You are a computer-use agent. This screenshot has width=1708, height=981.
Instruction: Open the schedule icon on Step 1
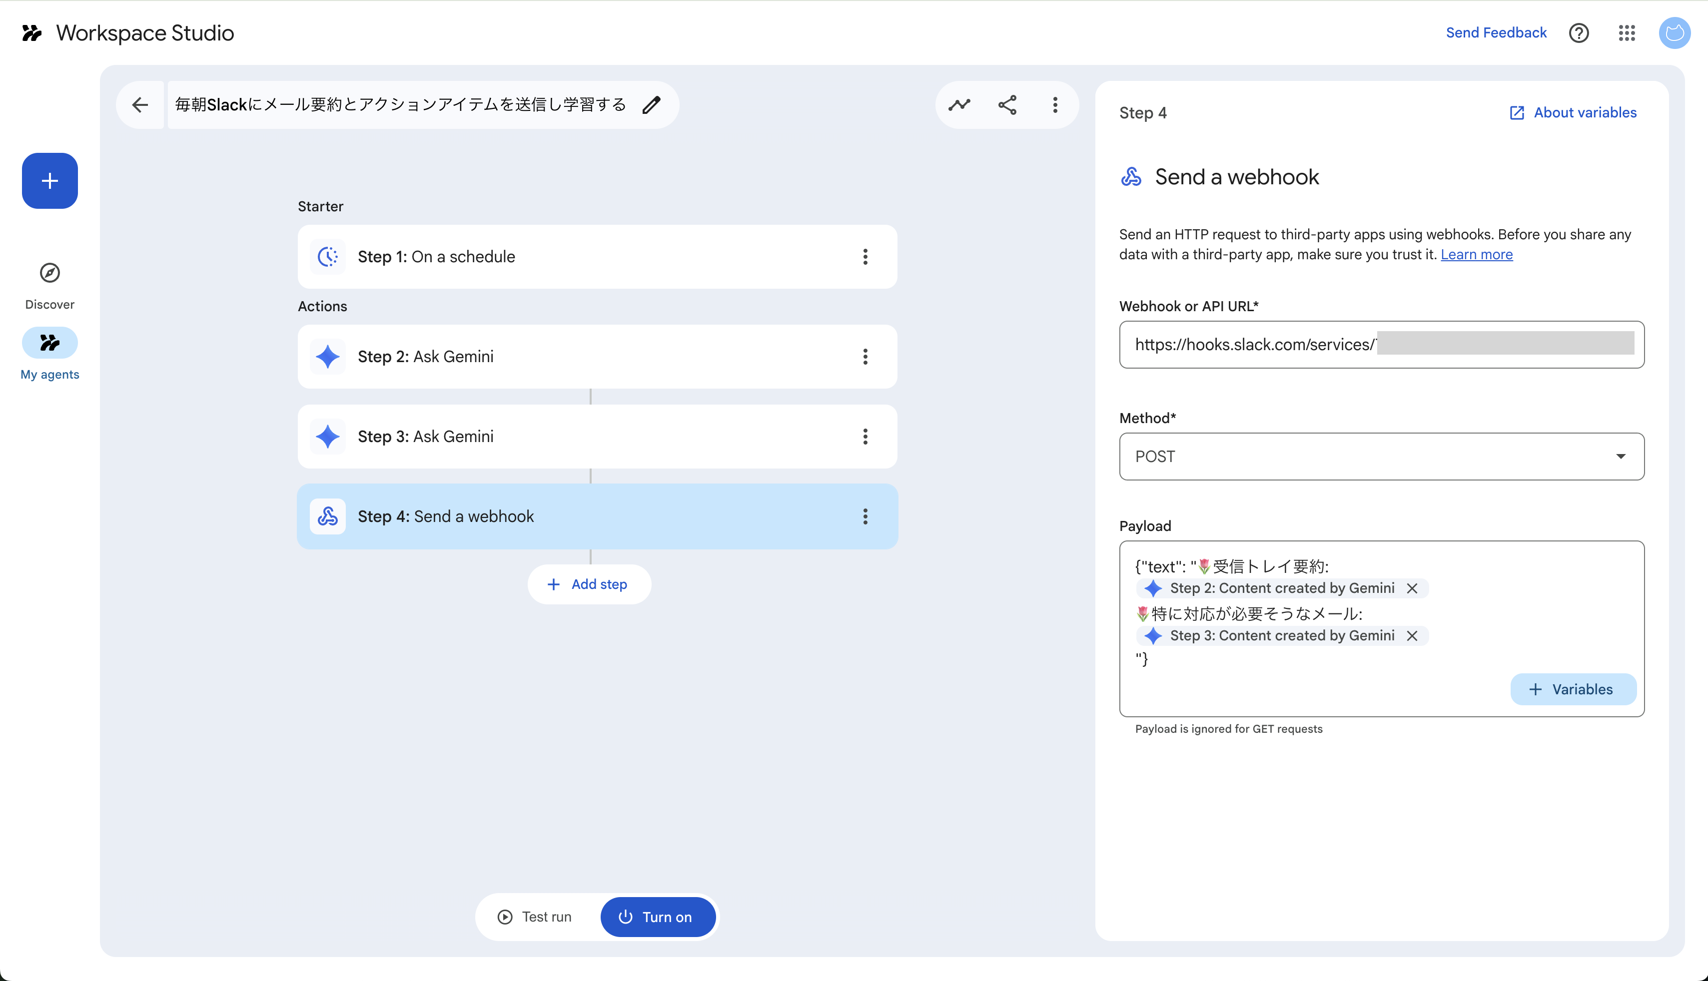click(328, 256)
